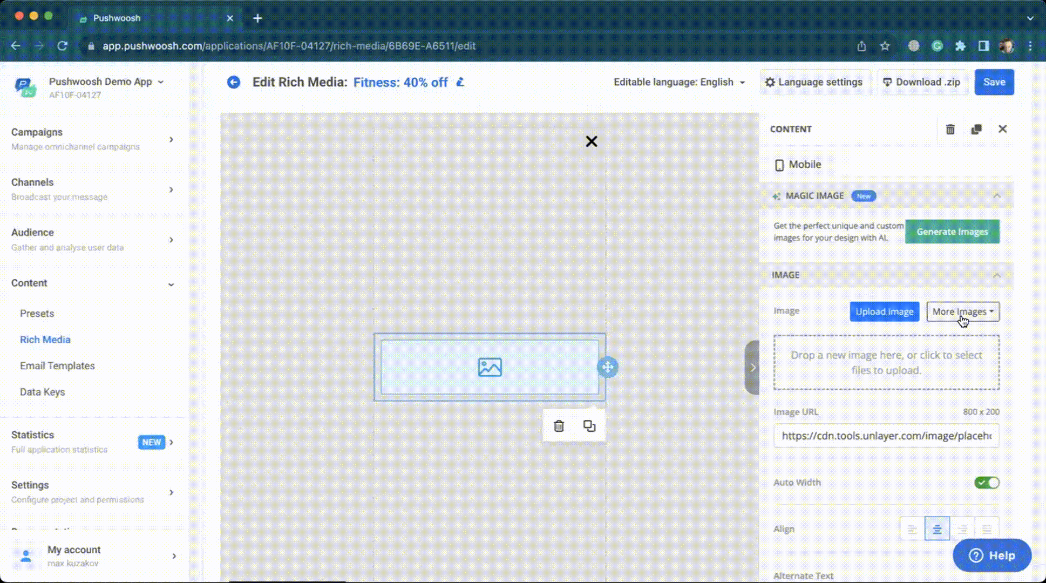Click the duplicate icon below the image block

coord(589,426)
